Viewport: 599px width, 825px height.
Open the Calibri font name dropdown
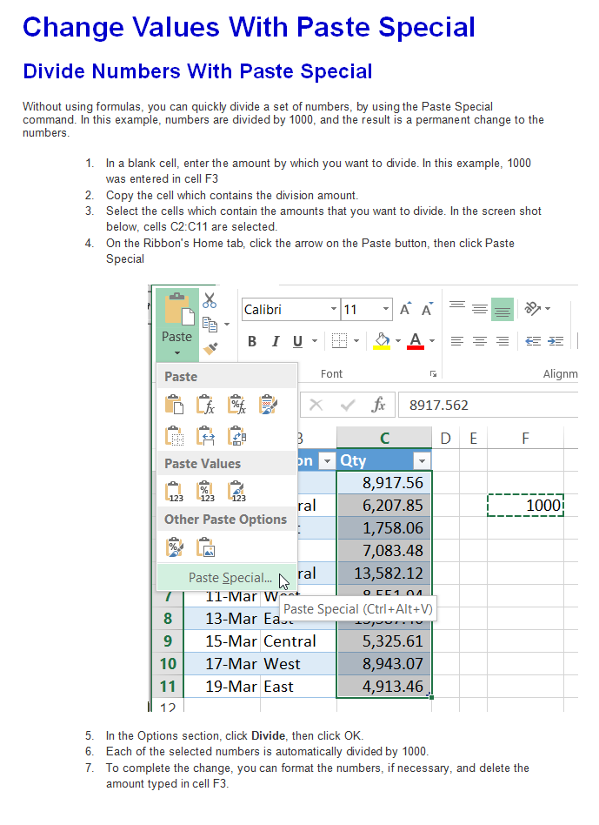click(x=334, y=309)
